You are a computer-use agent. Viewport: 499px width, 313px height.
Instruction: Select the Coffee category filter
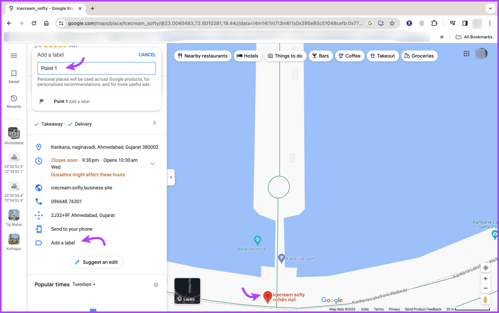350,56
